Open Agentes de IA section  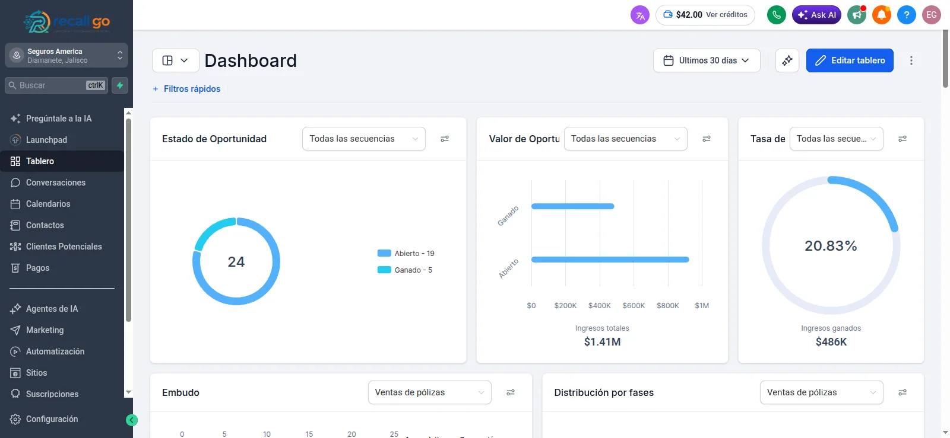(x=62, y=309)
